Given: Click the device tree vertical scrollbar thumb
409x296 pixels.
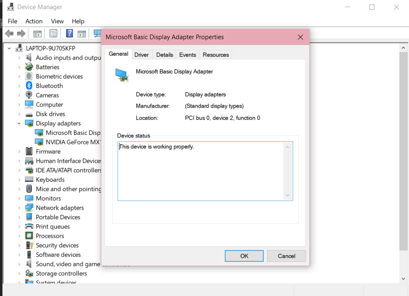Looking at the screenshot, I should pyautogui.click(x=403, y=151).
